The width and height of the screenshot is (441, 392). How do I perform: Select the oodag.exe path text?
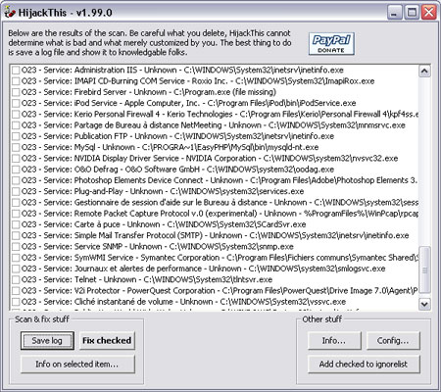[x=270, y=170]
